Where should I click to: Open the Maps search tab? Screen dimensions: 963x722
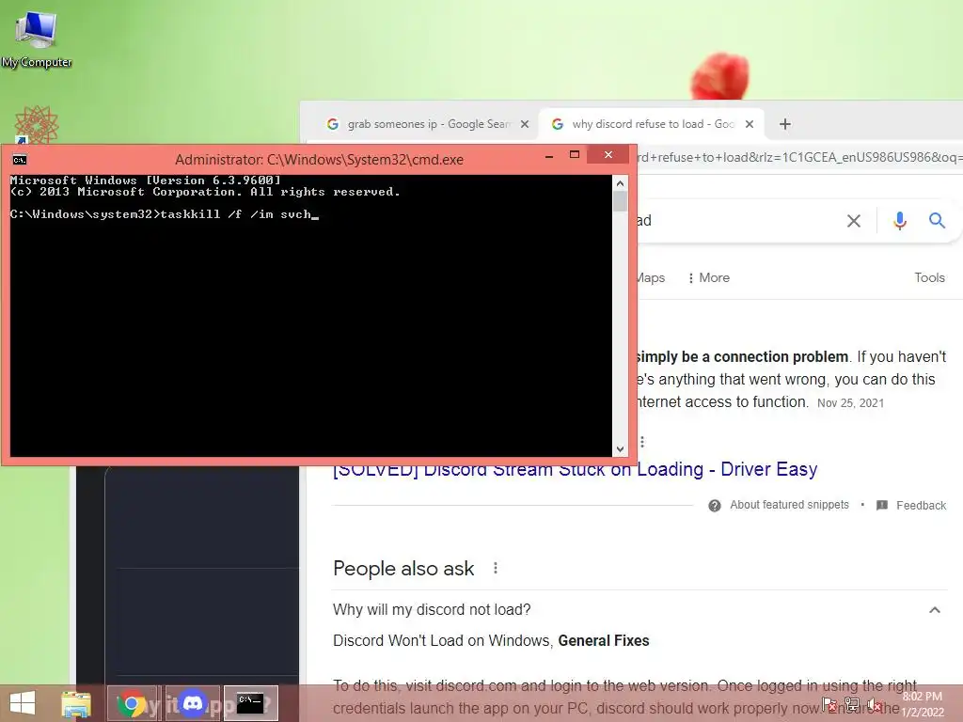click(651, 277)
